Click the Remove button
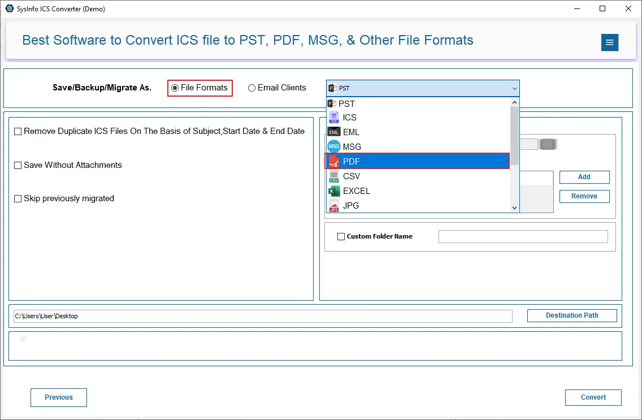This screenshot has width=642, height=420. pyautogui.click(x=584, y=196)
